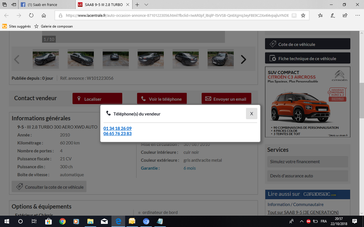The height and width of the screenshot is (227, 364).
Task: Open Microsoft Store taskbar icon
Action: tap(48, 221)
